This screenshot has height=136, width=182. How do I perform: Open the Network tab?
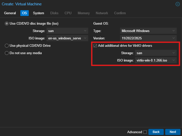(102, 13)
